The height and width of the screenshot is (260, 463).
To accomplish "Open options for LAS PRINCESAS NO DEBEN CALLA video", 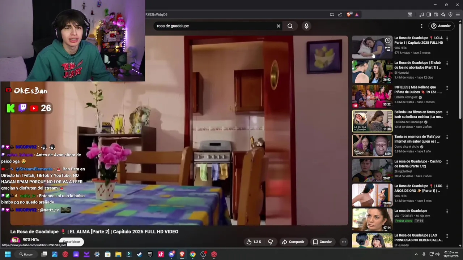I will pos(447,236).
